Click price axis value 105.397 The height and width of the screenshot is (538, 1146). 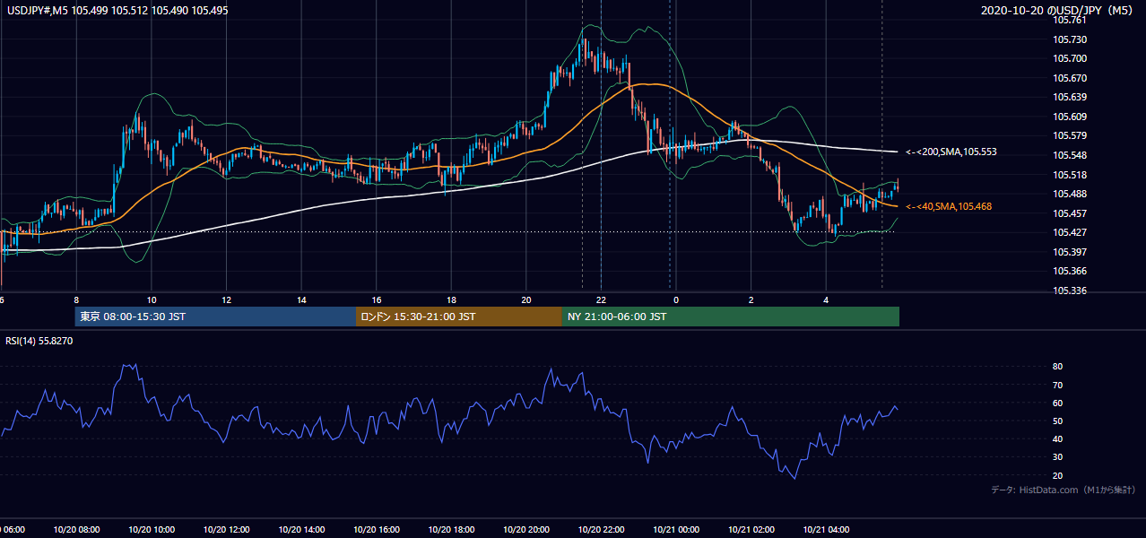pos(1069,252)
